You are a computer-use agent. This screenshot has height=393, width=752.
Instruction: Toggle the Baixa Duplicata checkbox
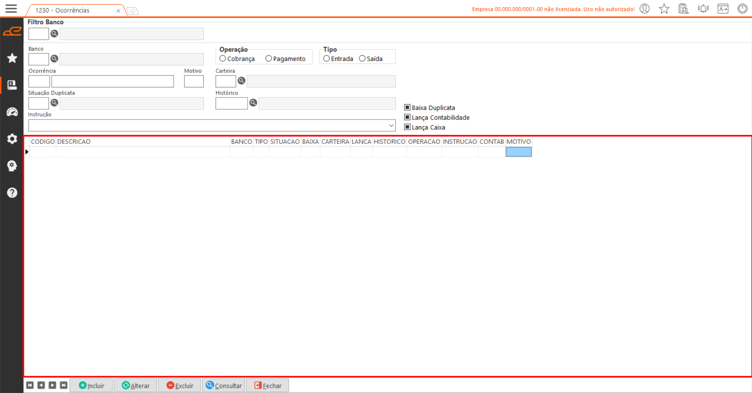click(407, 107)
